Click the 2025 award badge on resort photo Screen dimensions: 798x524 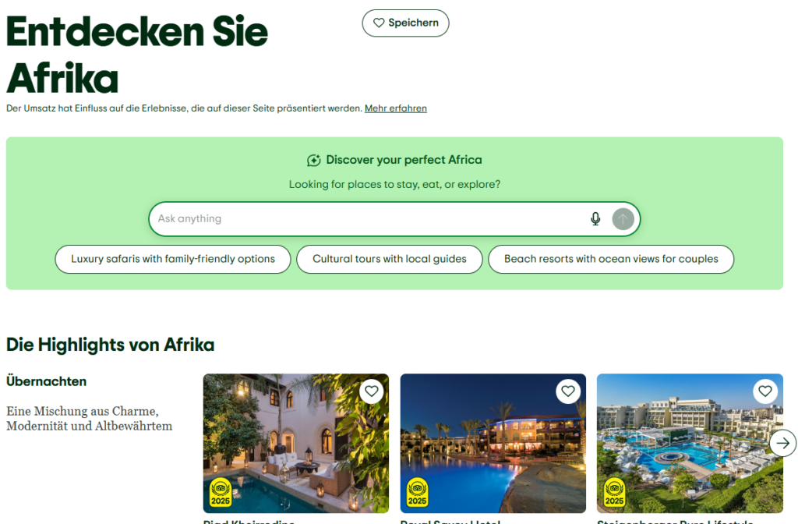614,493
